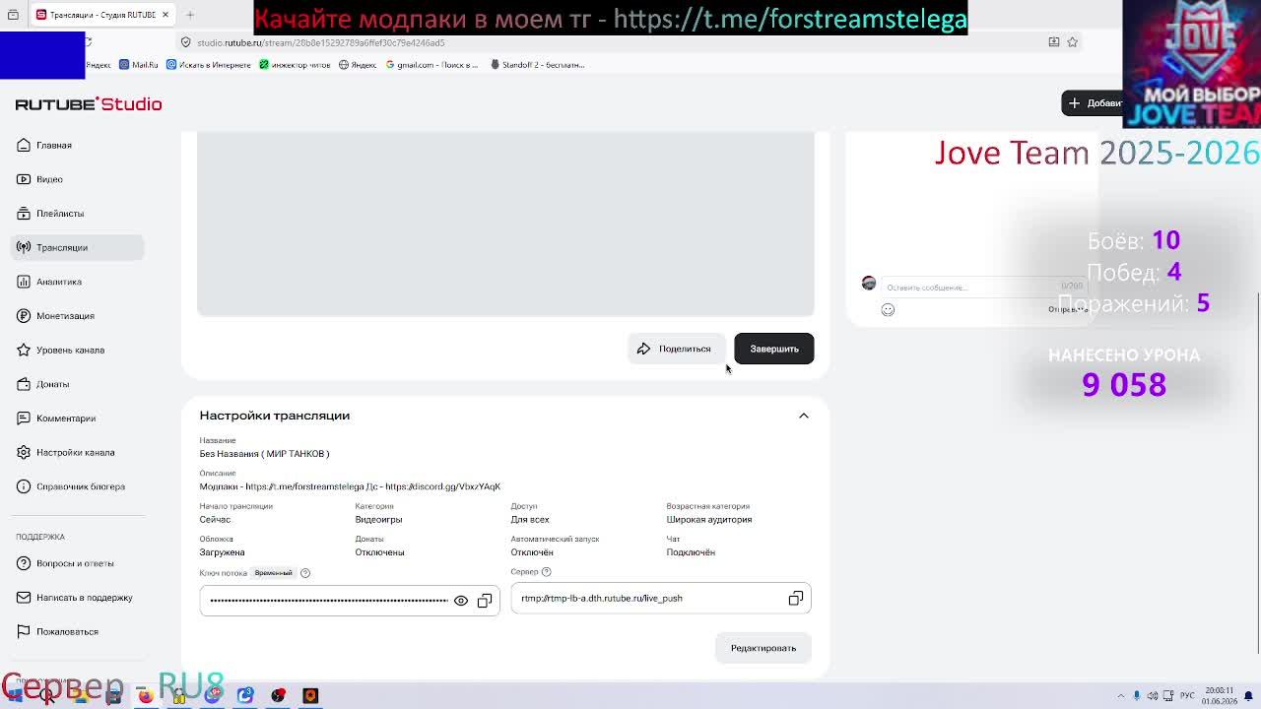Click the Широкая аудитория value
Screen dimensions: 1261x709
click(x=709, y=520)
